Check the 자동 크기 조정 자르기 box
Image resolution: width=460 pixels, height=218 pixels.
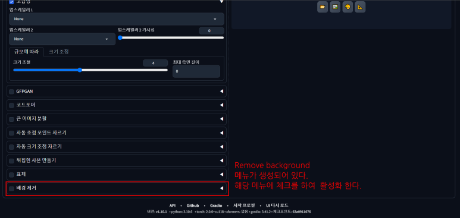click(x=11, y=147)
